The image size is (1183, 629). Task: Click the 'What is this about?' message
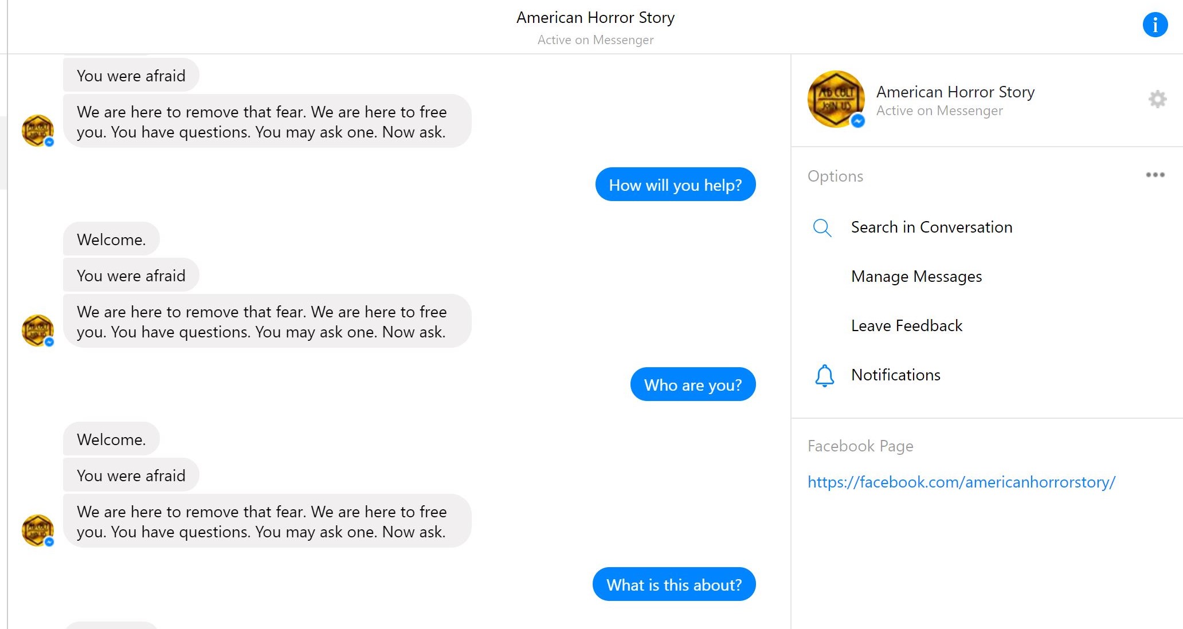click(x=674, y=584)
